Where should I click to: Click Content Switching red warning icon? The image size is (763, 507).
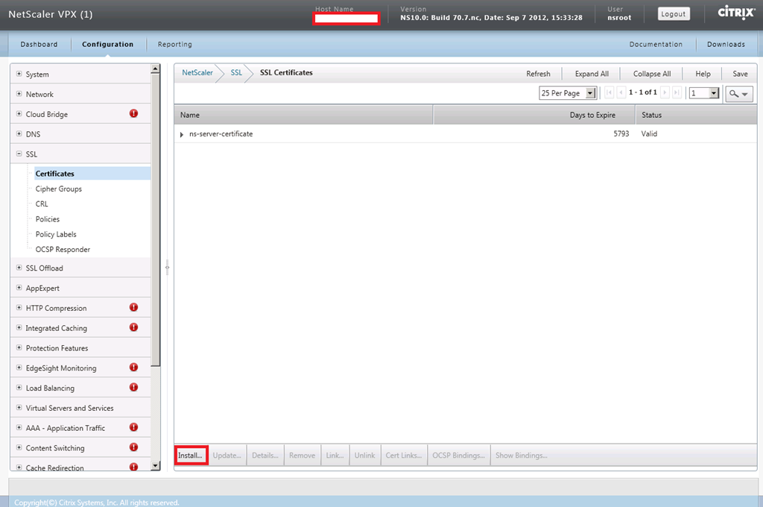point(133,447)
